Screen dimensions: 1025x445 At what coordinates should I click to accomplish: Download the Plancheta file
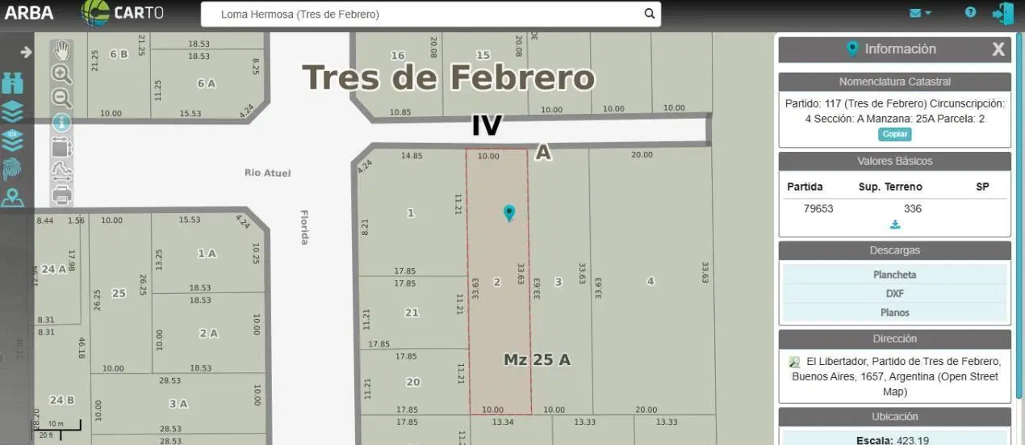[894, 275]
